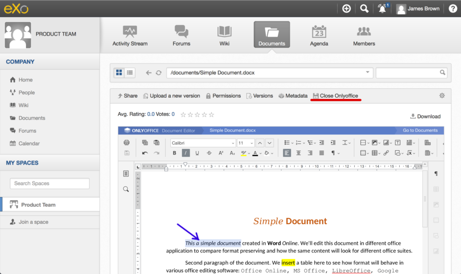461x274 pixels.
Task: Expand line spacing options
Action: click(349, 143)
